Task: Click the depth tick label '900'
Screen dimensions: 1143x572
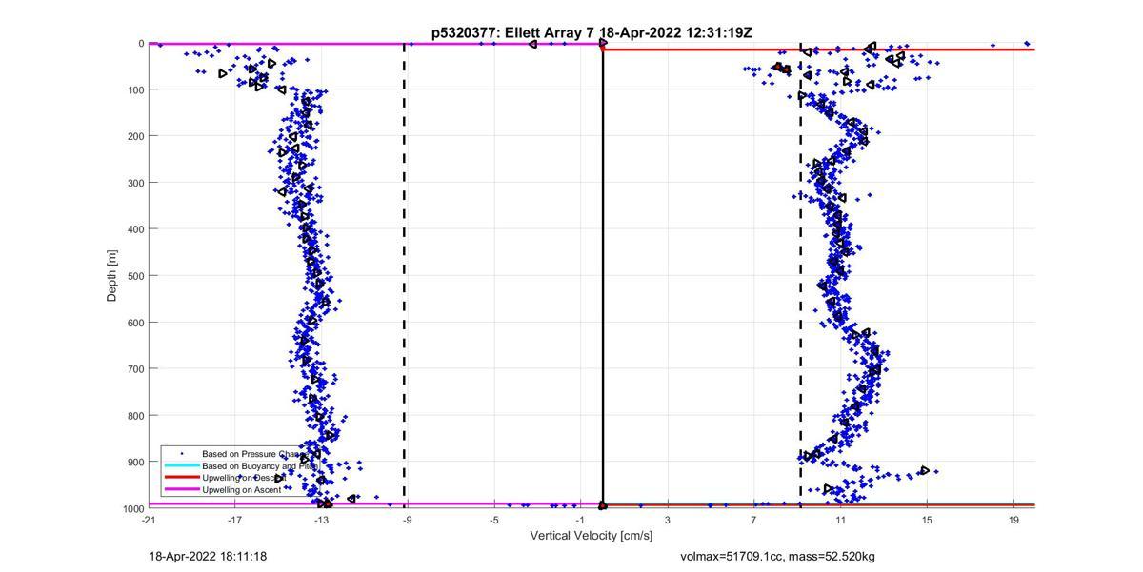Action: pyautogui.click(x=135, y=463)
